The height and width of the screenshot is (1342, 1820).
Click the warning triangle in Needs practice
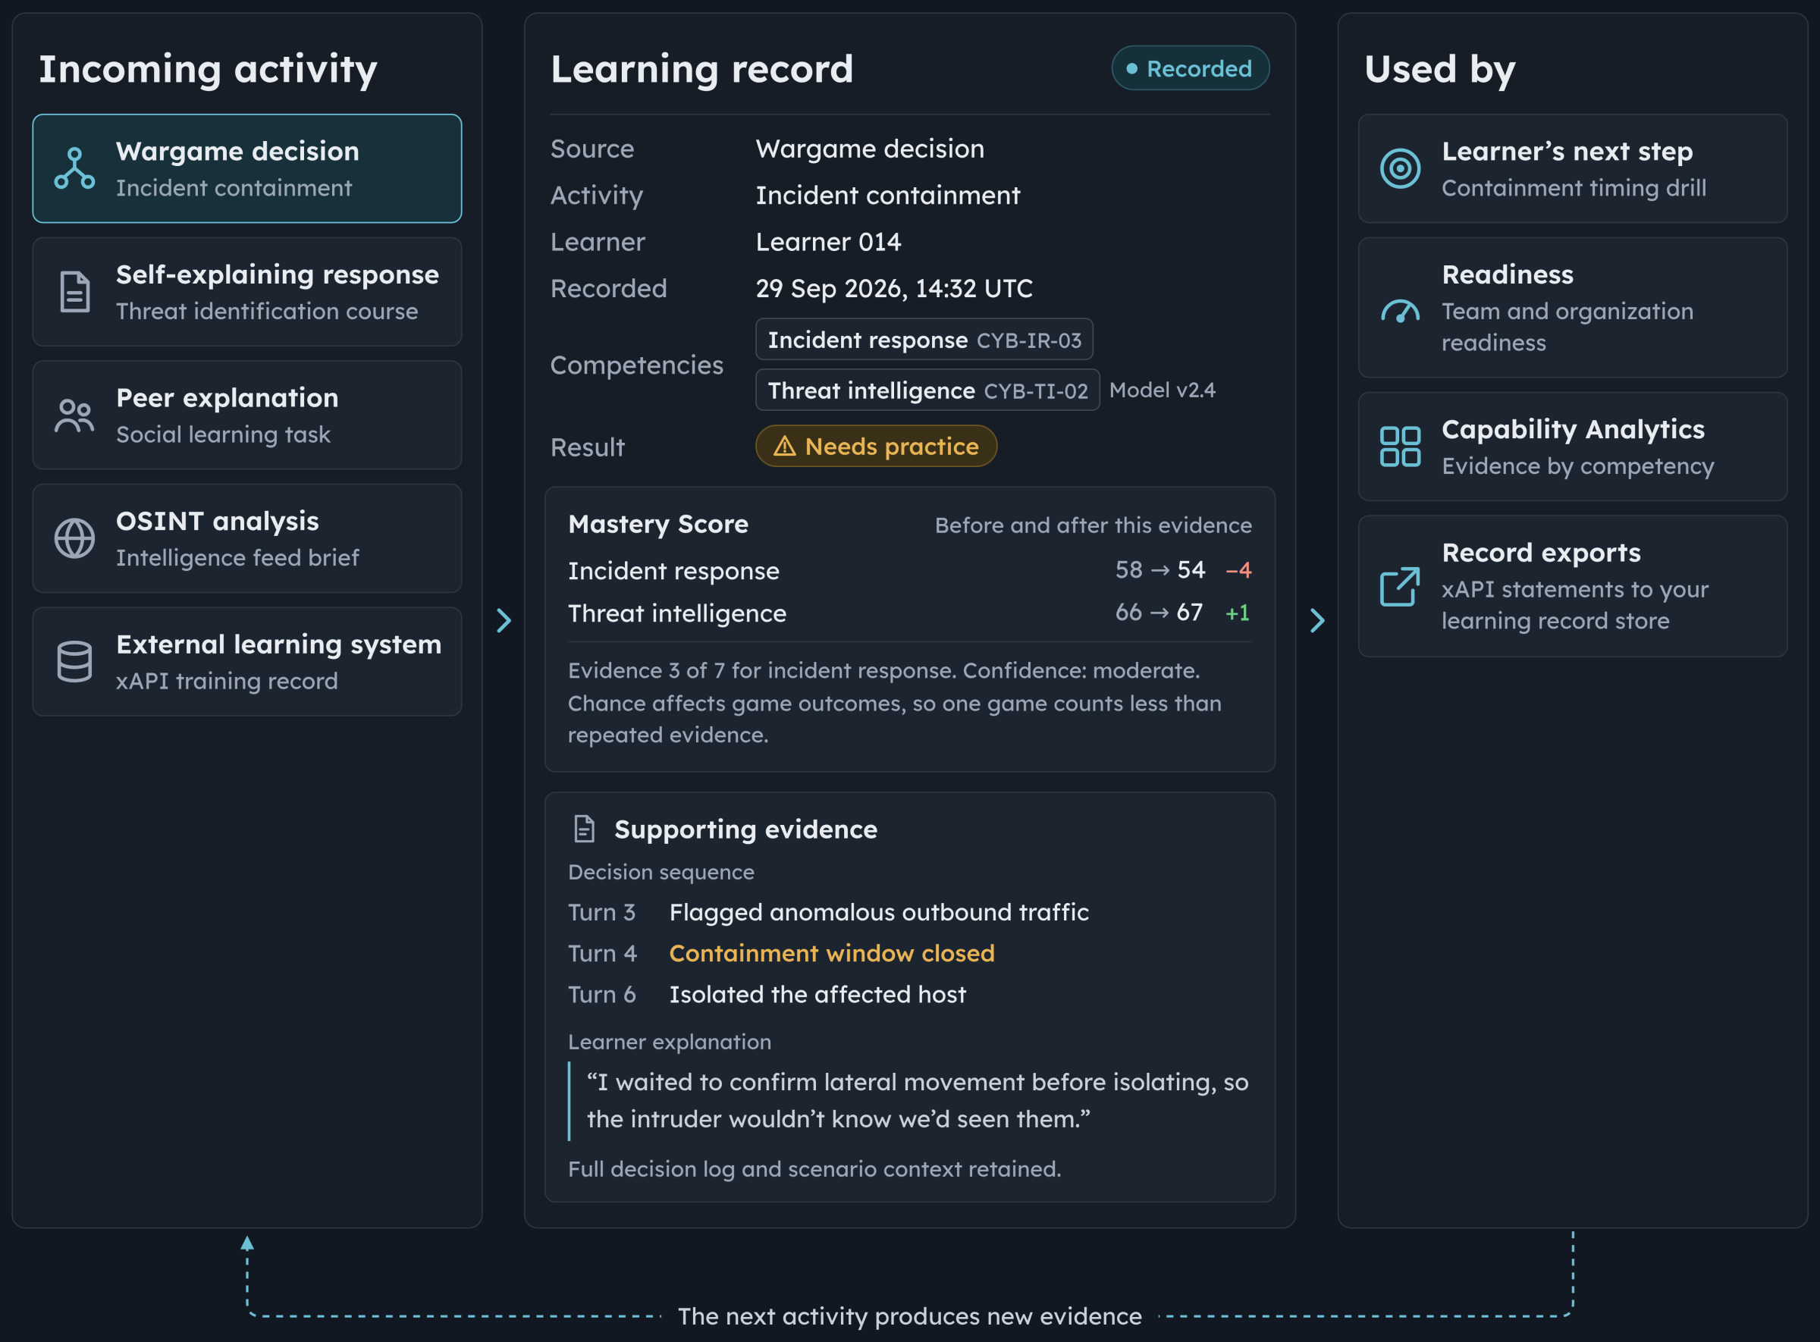tap(784, 446)
